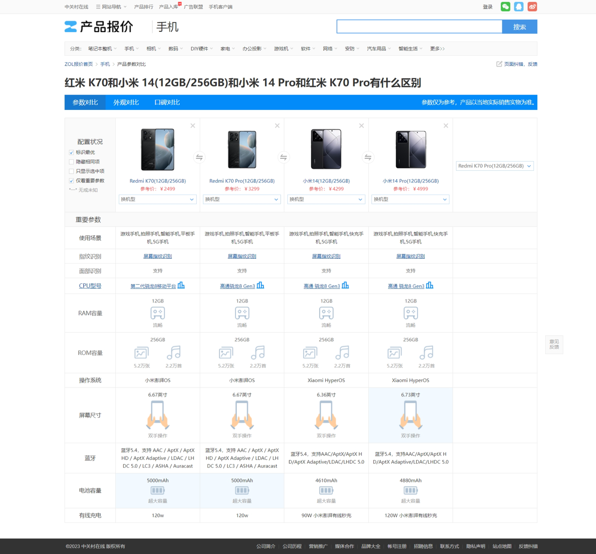596x554 pixels.
Task: Open the Weibo icon at top right
Action: (x=532, y=7)
